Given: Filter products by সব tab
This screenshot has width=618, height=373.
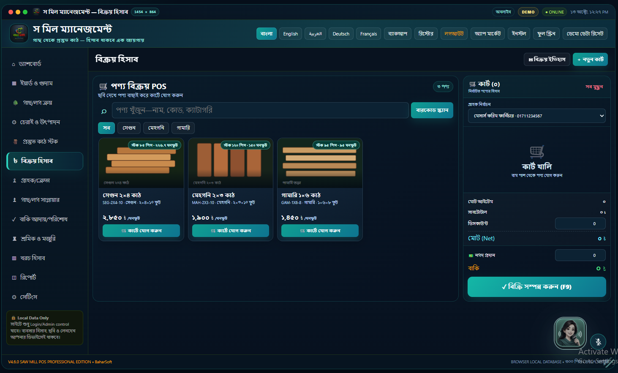Looking at the screenshot, I should [x=106, y=128].
